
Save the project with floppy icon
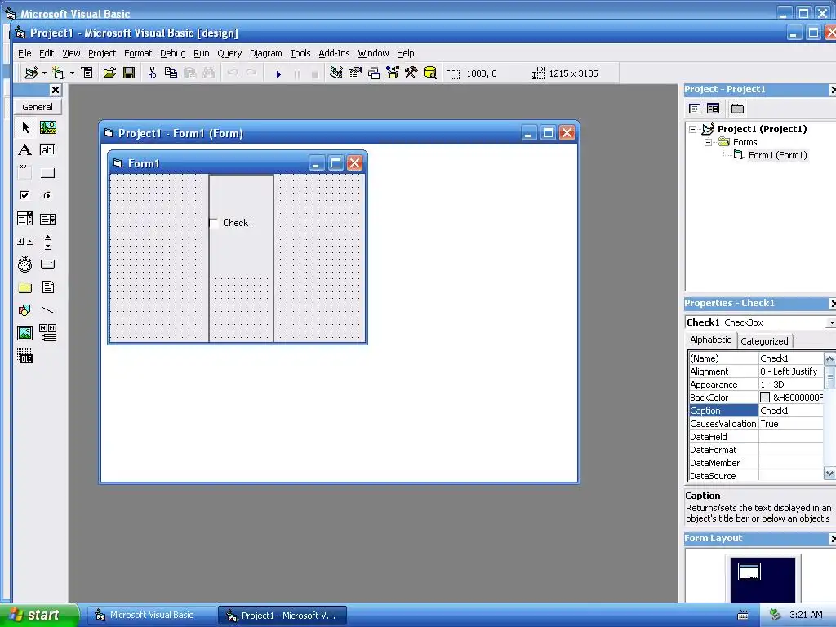(129, 73)
